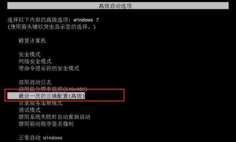Select 启用启动日志 option

(35, 82)
